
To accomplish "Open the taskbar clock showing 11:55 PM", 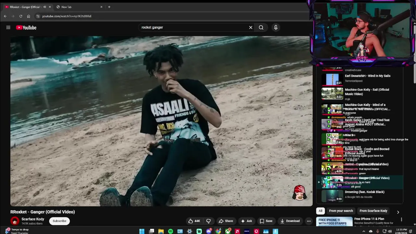I will [402, 231].
